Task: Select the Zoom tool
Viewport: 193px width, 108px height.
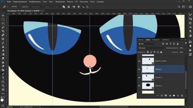Action: (x=3, y=86)
